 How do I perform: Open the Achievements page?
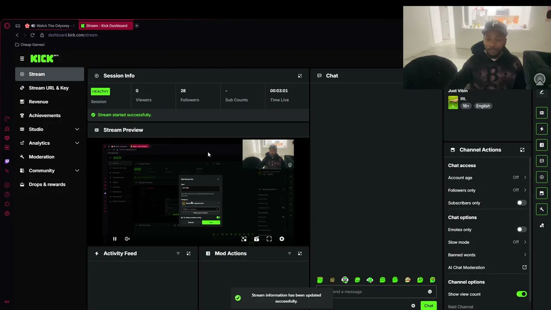pos(50,115)
